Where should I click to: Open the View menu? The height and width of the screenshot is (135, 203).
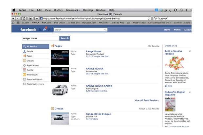point(48,10)
